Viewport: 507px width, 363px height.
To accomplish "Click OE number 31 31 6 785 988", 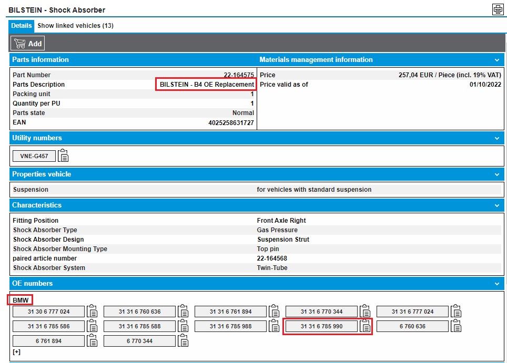I will pyautogui.click(x=230, y=326).
